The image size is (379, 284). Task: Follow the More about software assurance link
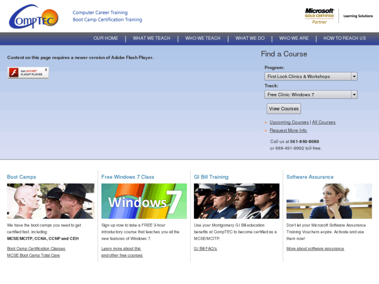[315, 249]
